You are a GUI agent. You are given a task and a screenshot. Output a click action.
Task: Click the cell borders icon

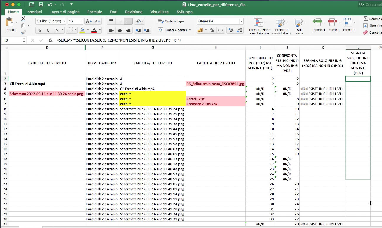[70, 30]
